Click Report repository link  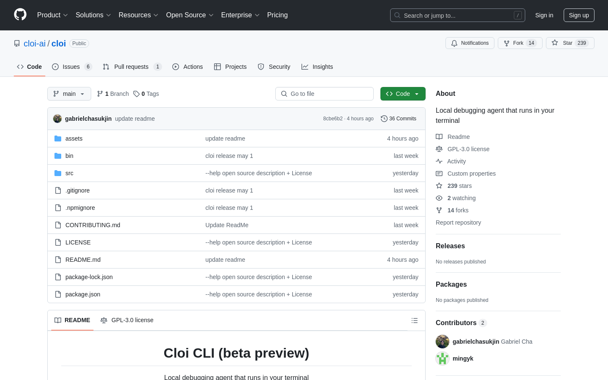pos(458,223)
